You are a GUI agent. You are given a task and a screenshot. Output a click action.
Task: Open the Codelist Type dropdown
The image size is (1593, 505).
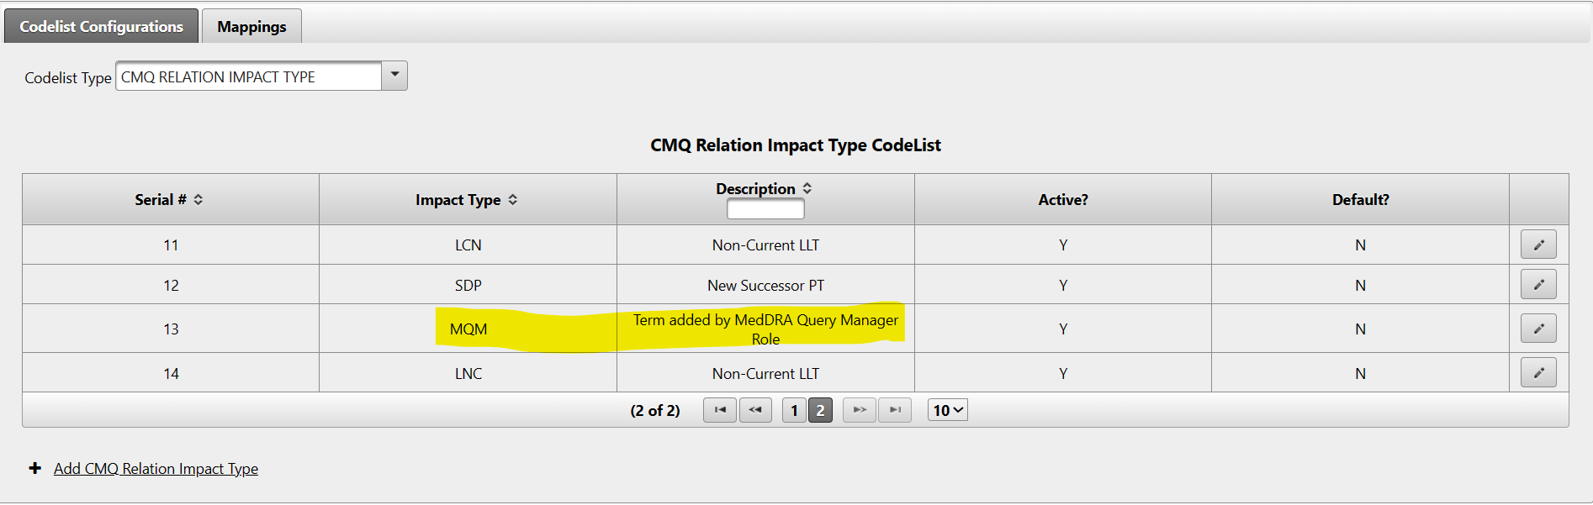[x=394, y=76]
